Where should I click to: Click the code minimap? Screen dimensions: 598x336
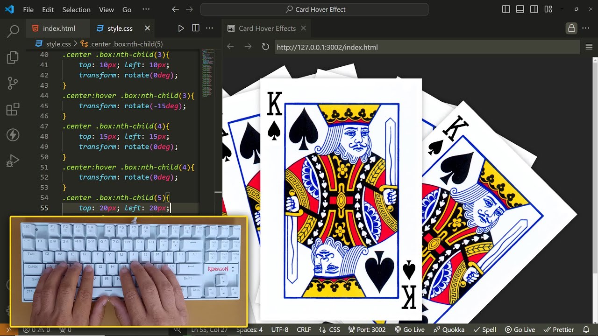pos(208,75)
